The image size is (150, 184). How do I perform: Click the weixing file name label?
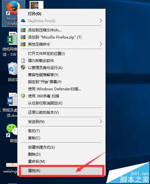click(x=10, y=171)
